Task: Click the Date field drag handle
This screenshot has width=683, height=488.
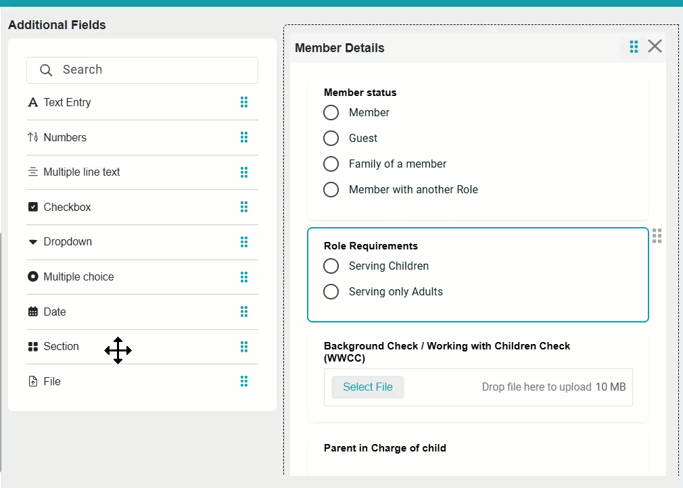Action: [244, 312]
